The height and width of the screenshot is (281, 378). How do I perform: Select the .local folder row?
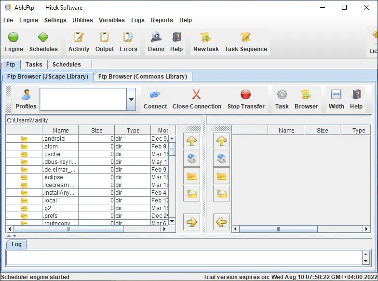(x=87, y=201)
